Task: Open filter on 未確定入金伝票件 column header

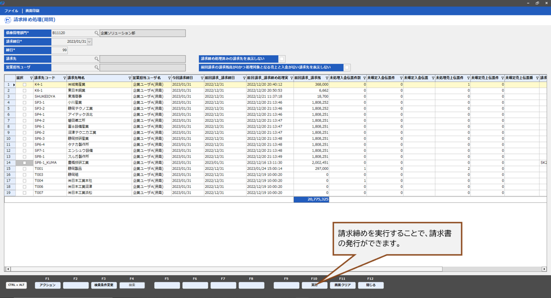Action: [401, 78]
